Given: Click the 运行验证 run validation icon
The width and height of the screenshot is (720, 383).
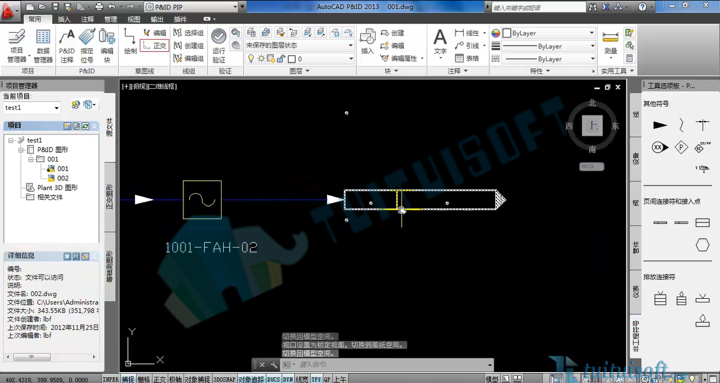Looking at the screenshot, I should coord(219,46).
